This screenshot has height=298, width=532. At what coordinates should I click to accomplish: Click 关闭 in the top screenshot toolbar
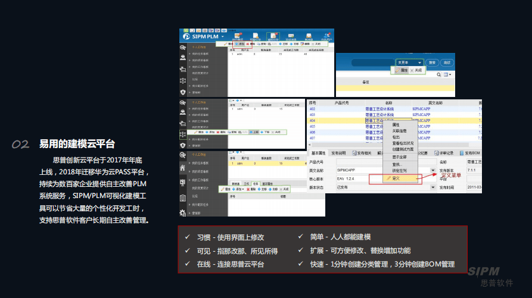tap(316, 44)
